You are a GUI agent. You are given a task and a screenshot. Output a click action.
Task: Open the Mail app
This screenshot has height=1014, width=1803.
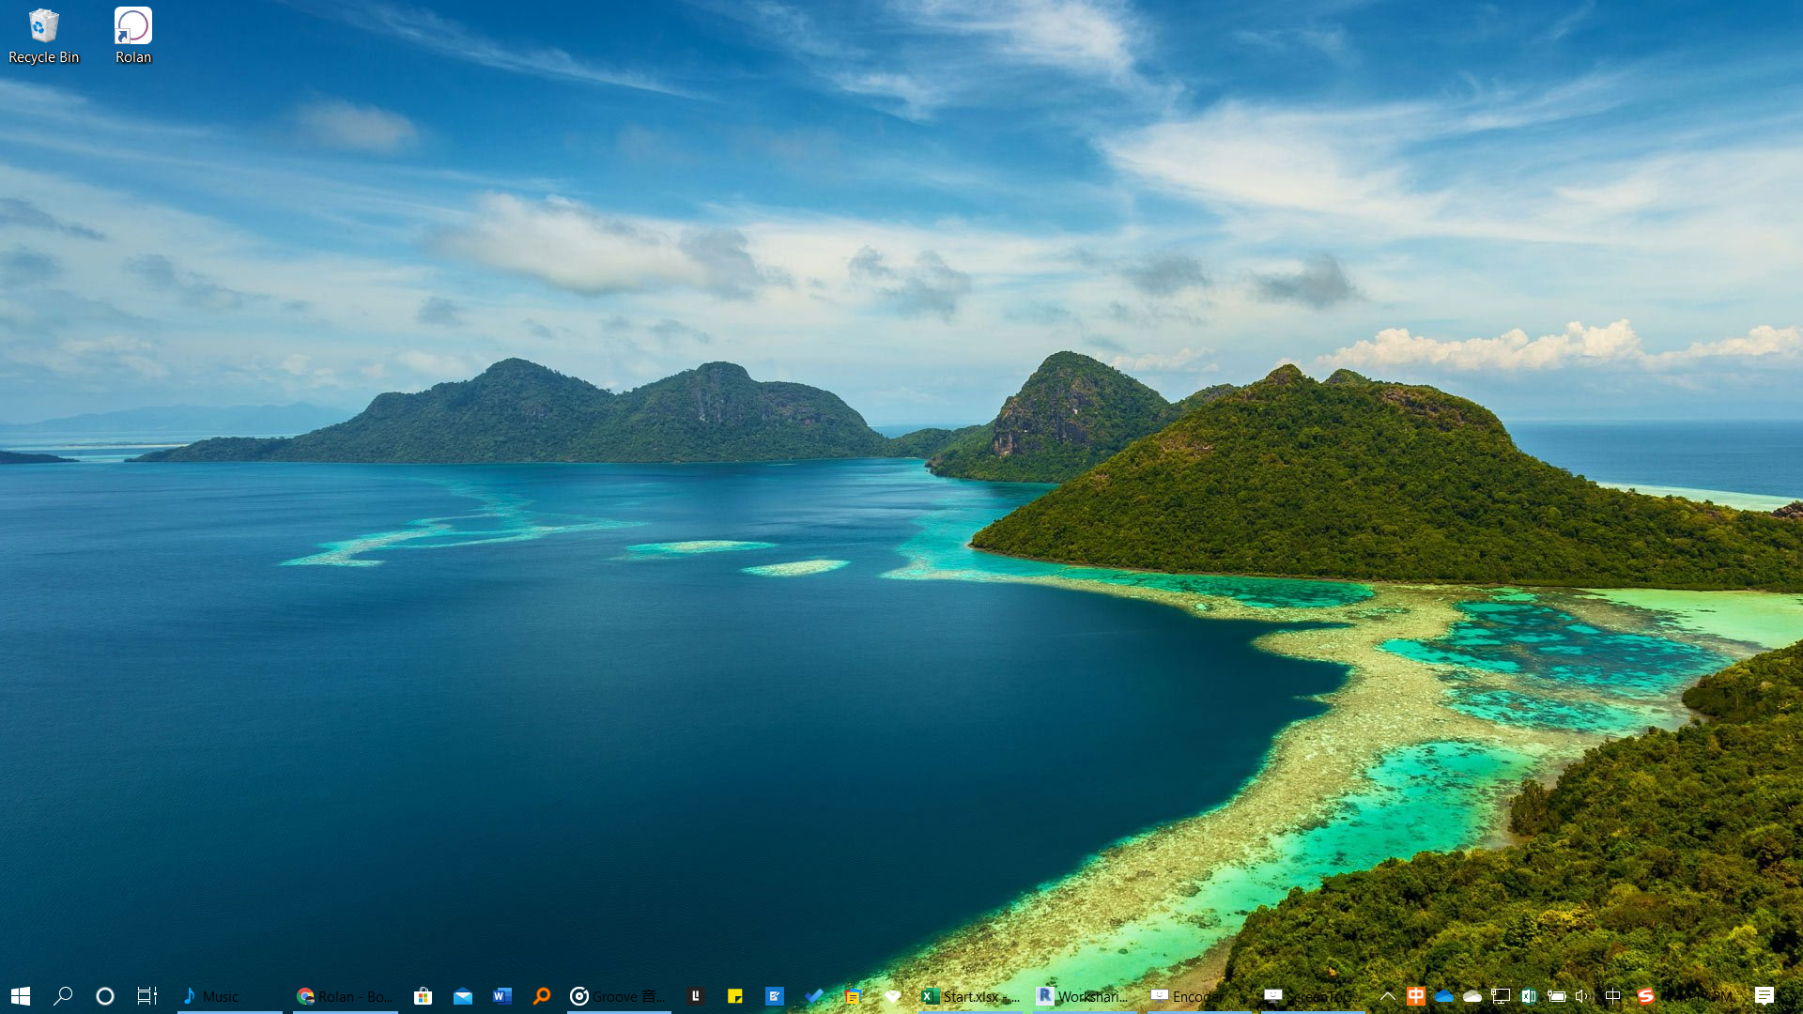tap(463, 997)
